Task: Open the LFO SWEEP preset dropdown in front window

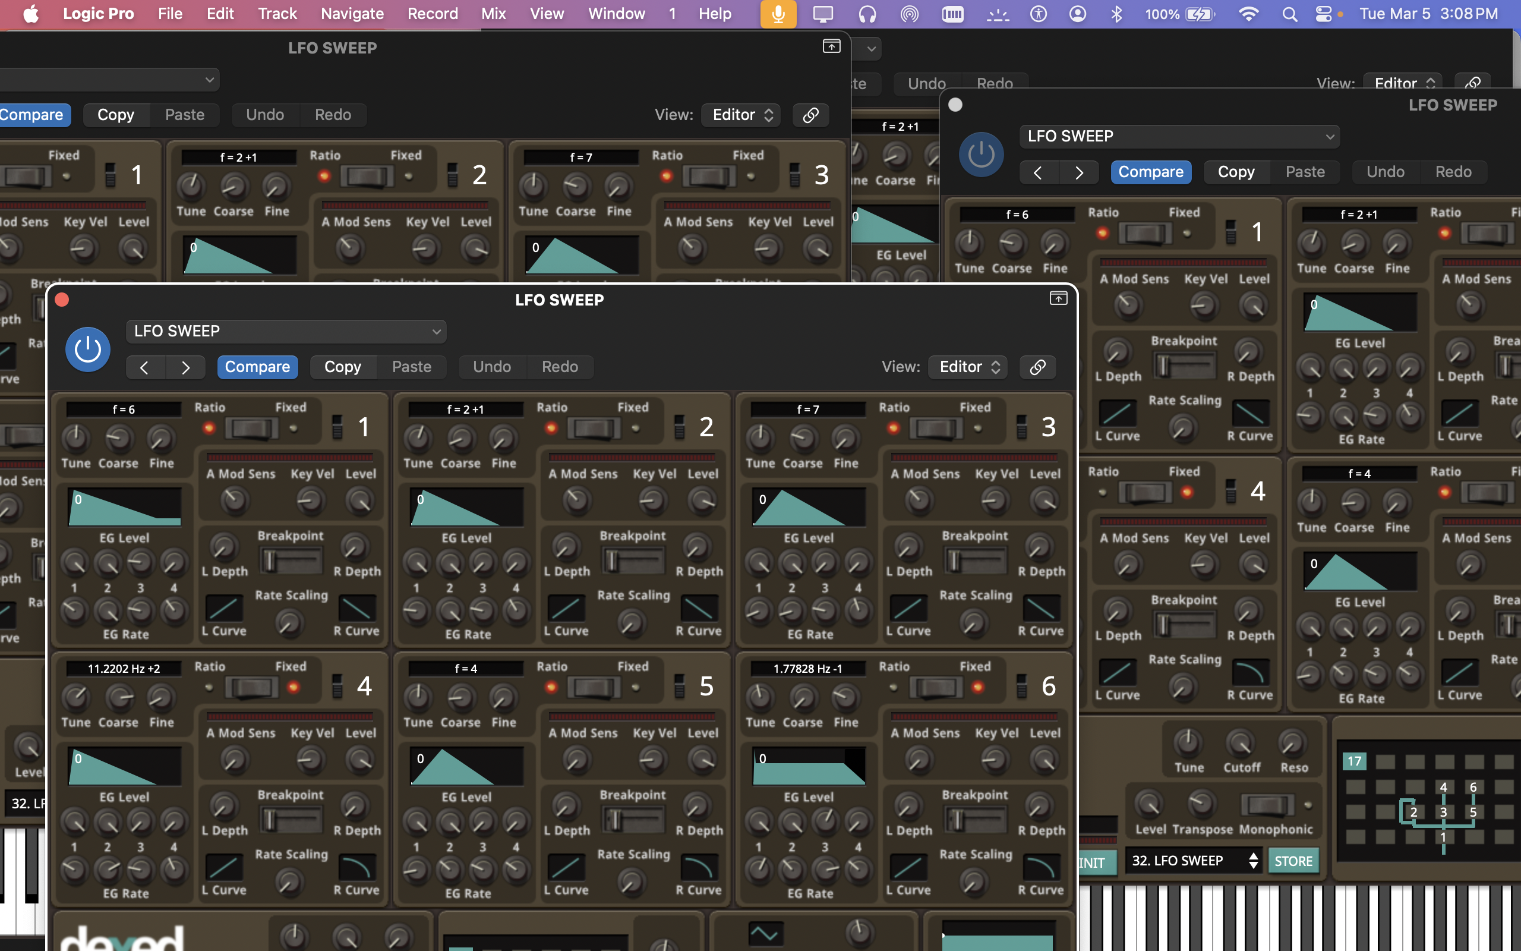Action: (286, 332)
